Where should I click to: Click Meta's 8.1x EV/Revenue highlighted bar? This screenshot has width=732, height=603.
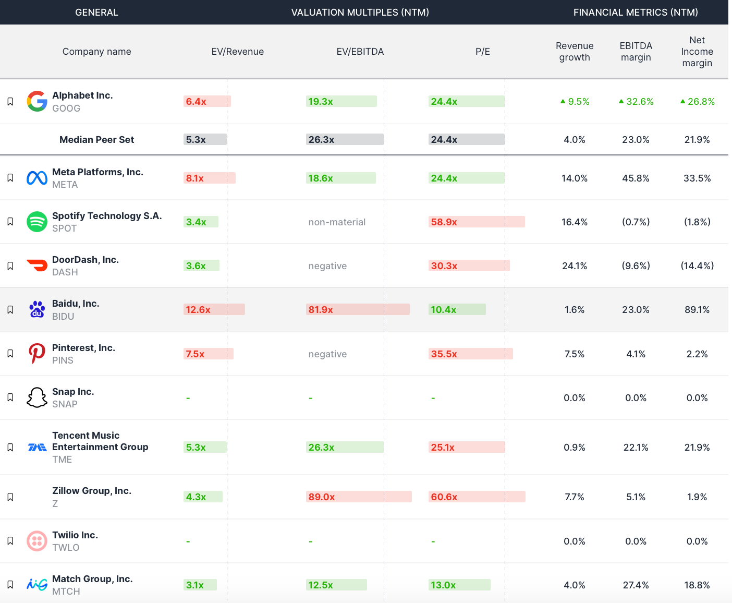click(209, 177)
